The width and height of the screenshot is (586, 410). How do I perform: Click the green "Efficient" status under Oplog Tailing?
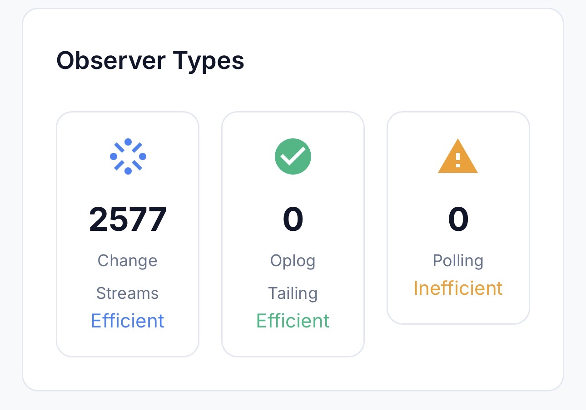click(293, 321)
